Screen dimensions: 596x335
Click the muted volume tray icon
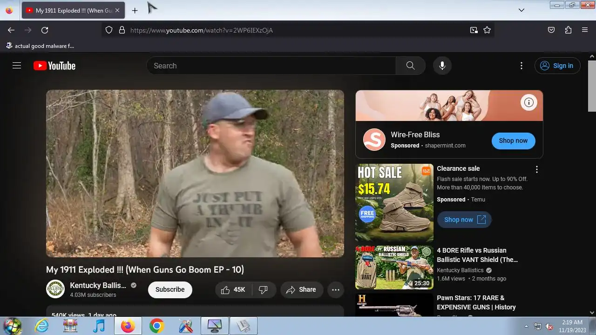[x=549, y=326]
